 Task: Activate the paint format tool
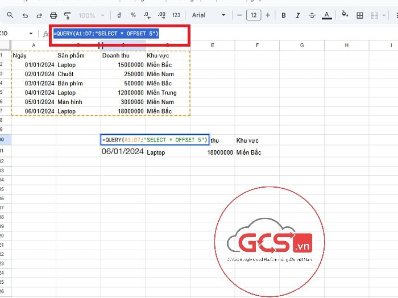[x=68, y=15]
